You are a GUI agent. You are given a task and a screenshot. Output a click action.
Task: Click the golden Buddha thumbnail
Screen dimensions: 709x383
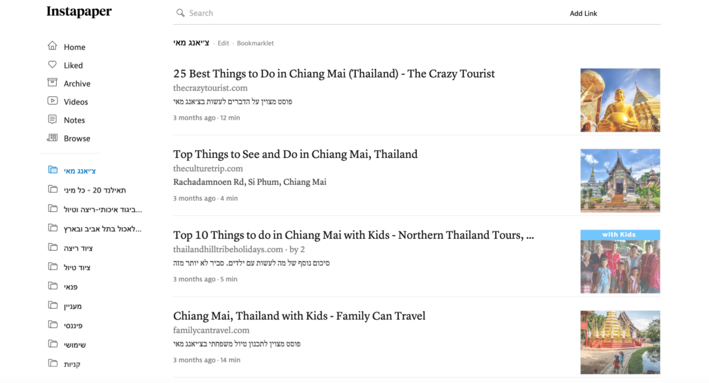[x=620, y=100]
